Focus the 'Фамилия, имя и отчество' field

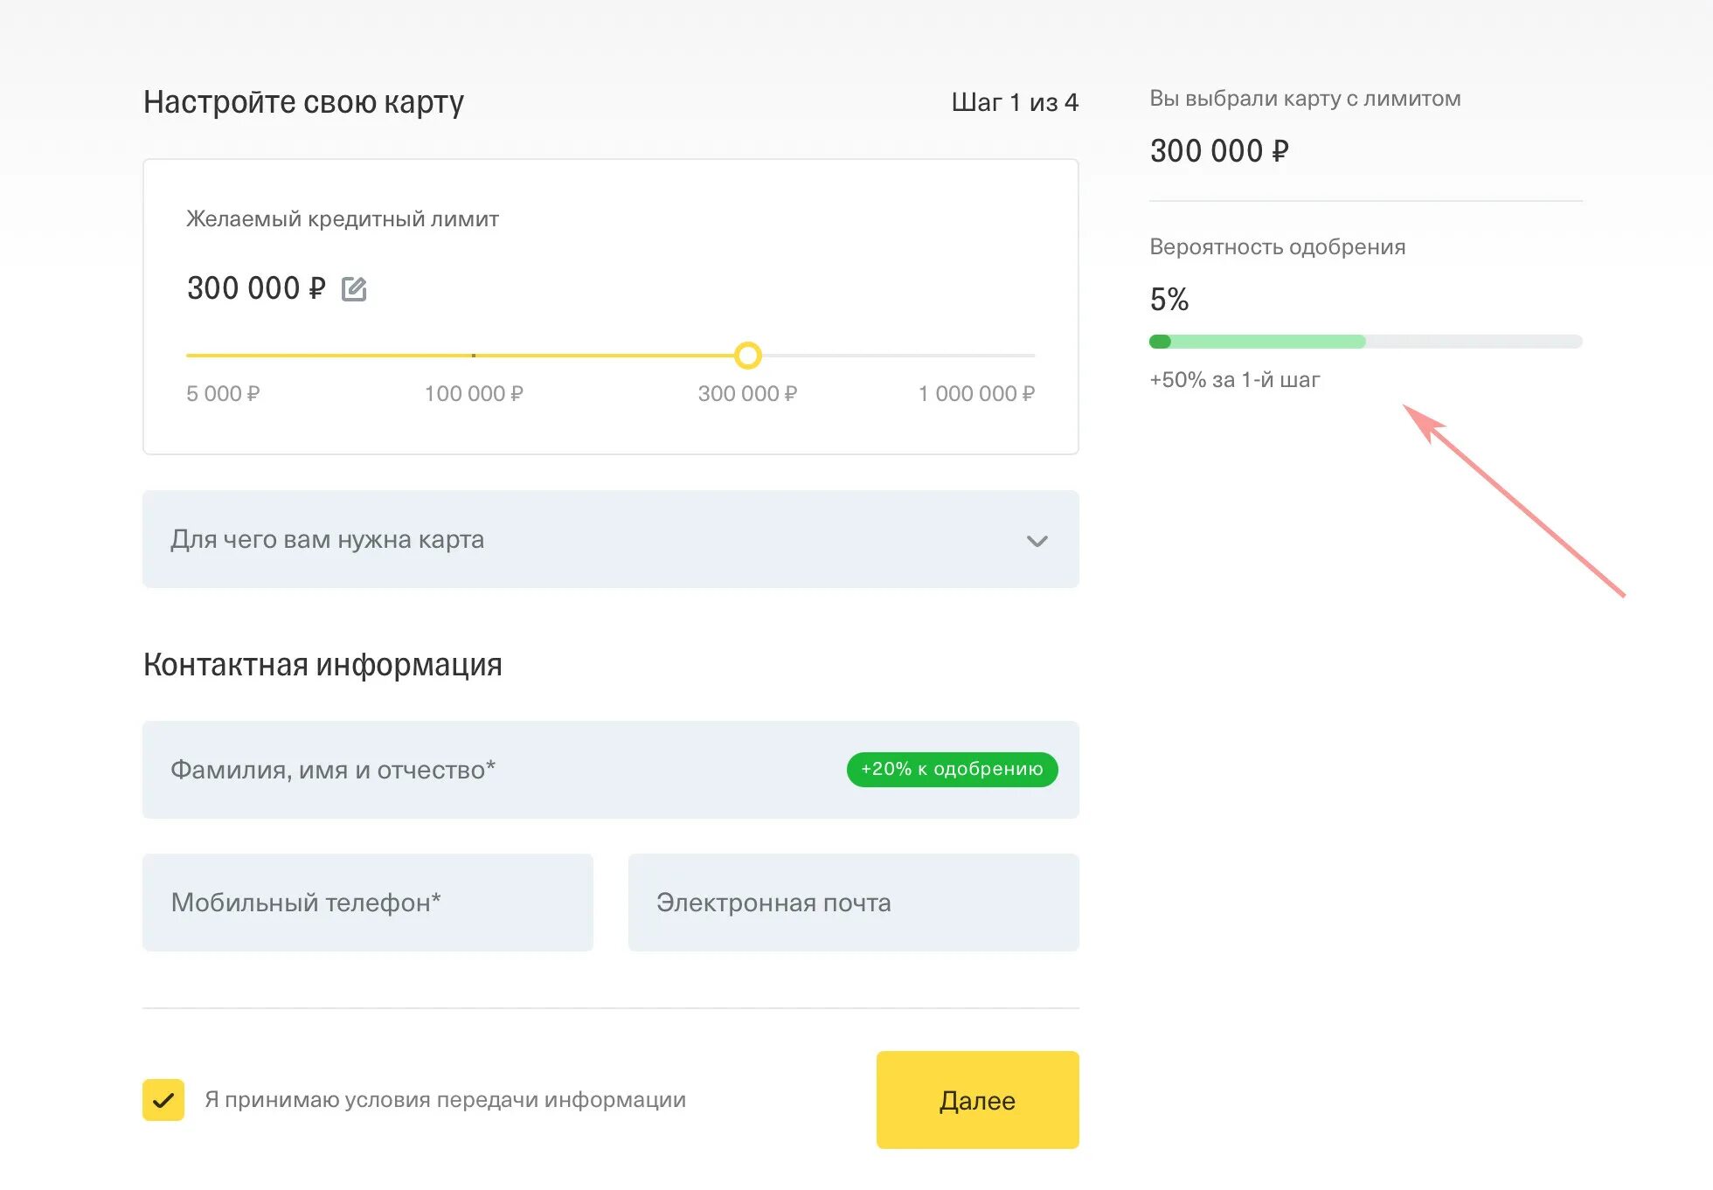click(611, 770)
